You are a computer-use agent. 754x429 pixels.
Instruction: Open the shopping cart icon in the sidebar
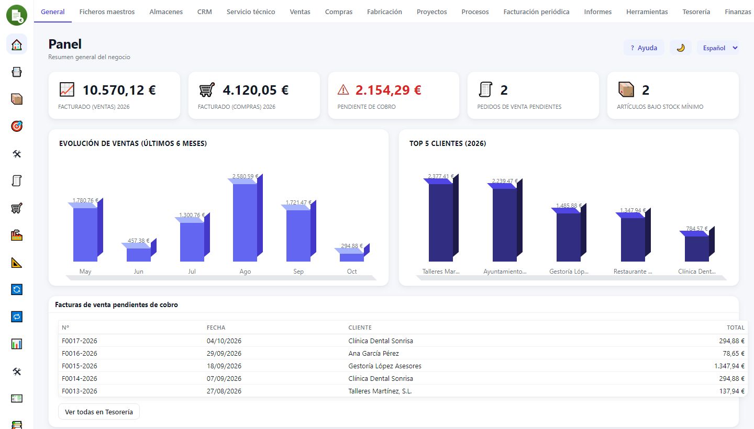17,208
